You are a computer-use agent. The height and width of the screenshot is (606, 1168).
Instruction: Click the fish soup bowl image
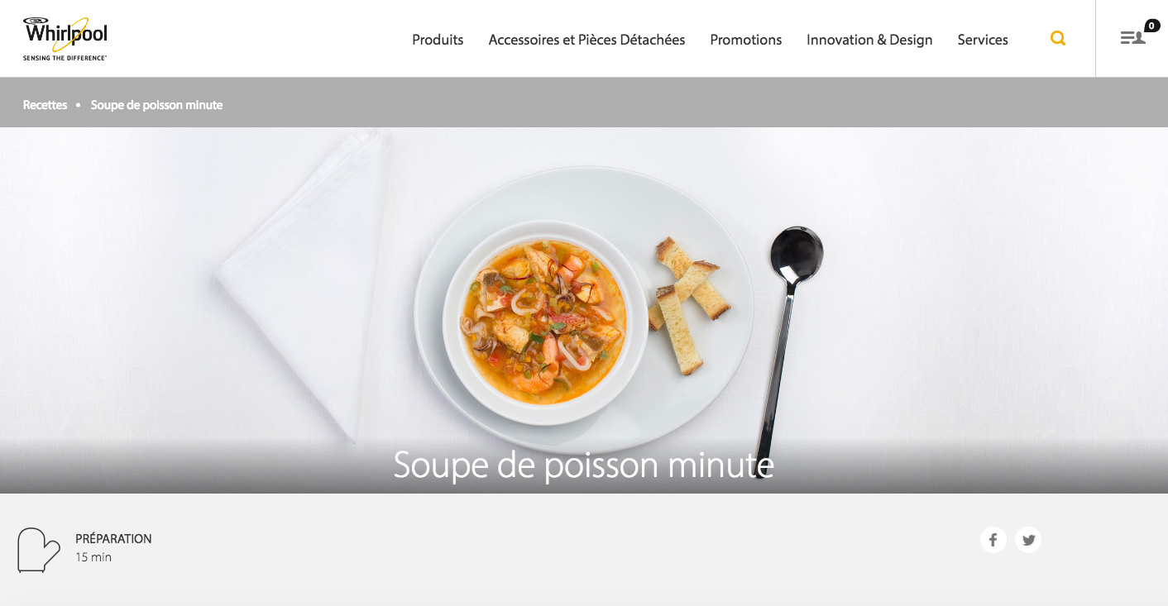545,321
